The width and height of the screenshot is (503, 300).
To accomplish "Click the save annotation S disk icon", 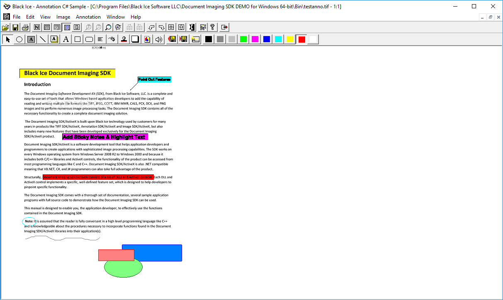I will [183, 39].
